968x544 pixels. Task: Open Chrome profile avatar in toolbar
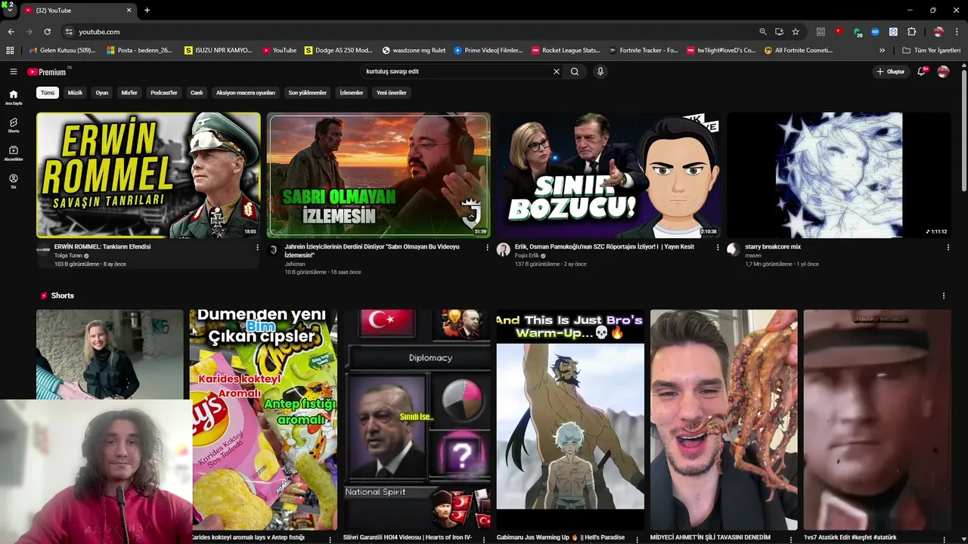(x=939, y=32)
